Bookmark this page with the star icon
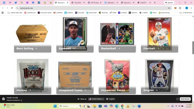Screen dimensions: 194x109 [169, 8]
